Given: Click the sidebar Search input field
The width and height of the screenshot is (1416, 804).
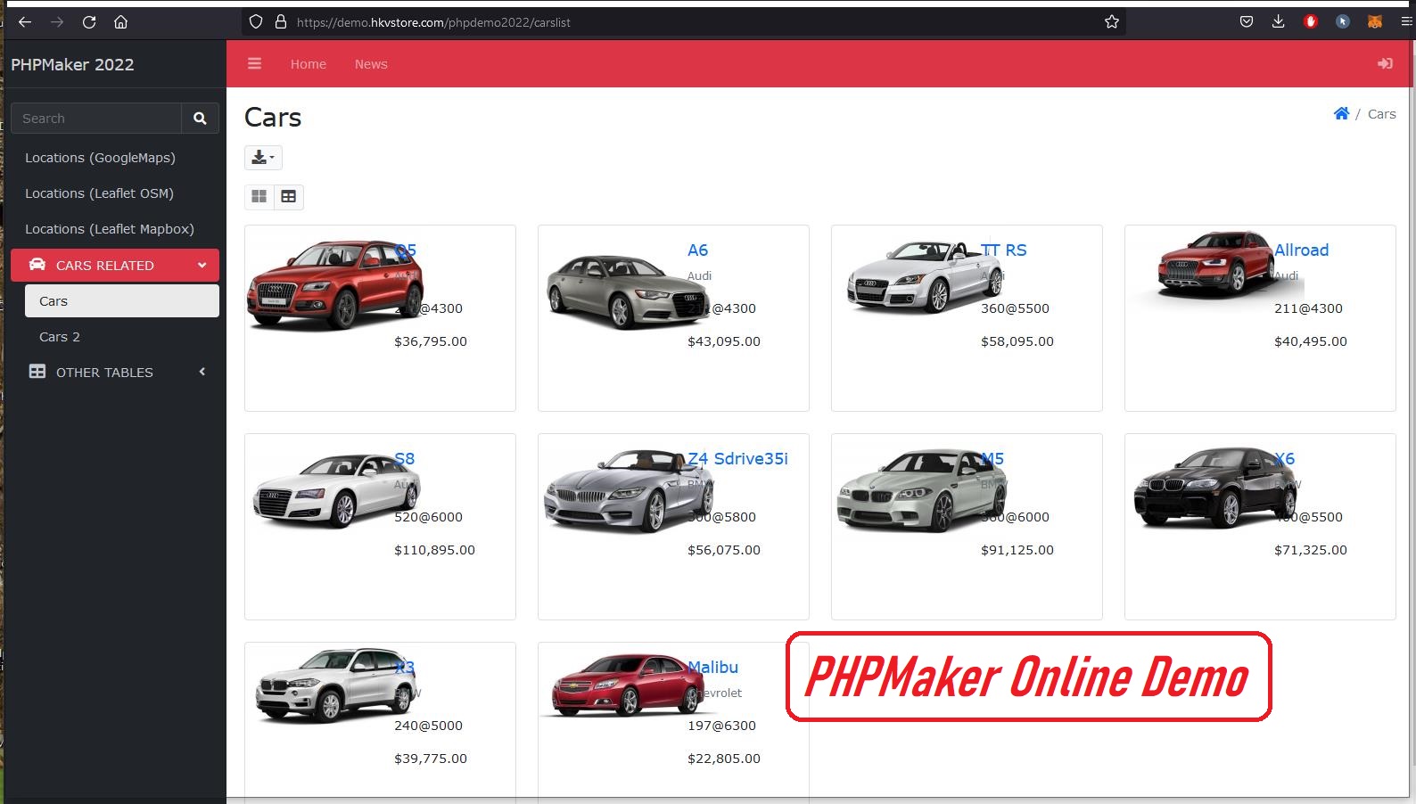Looking at the screenshot, I should (96, 119).
